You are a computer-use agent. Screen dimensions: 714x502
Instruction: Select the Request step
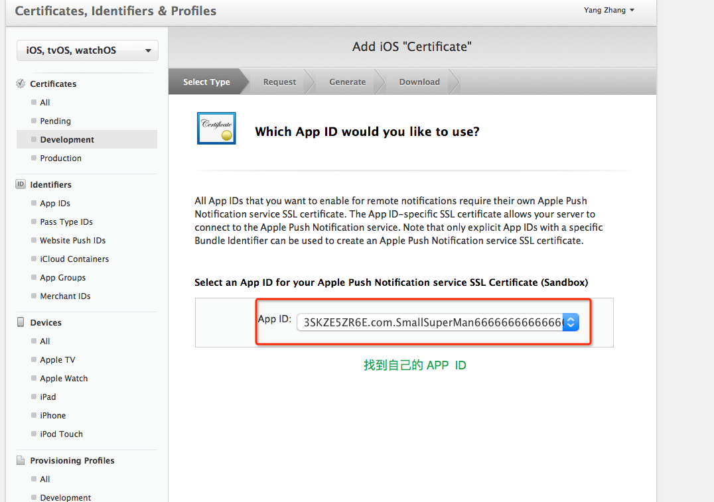[279, 82]
